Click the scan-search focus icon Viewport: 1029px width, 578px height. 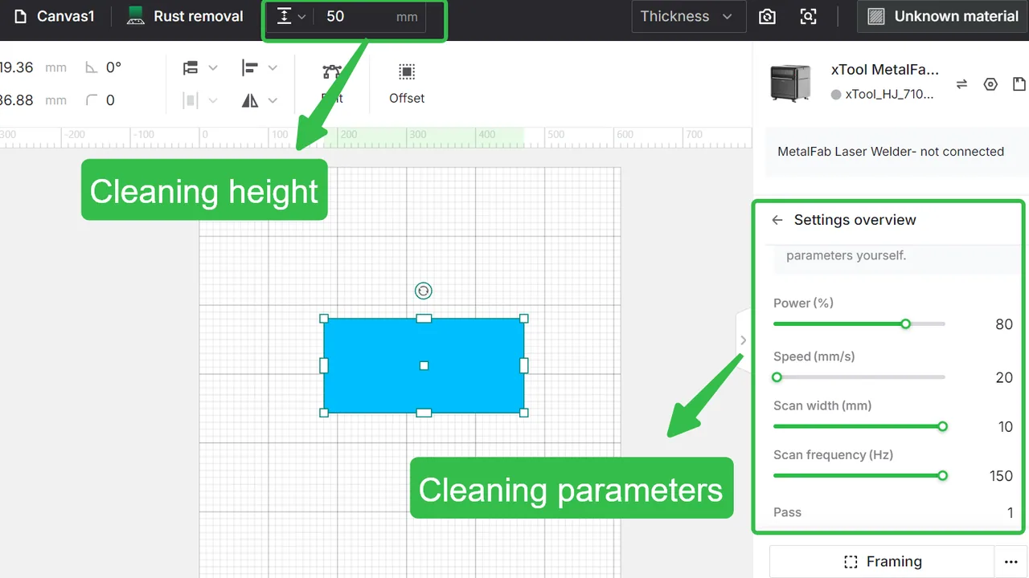[809, 16]
